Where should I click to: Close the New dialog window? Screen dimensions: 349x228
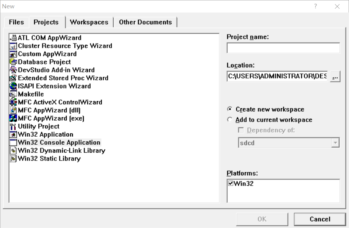337,6
